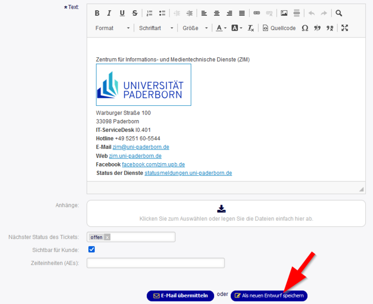This screenshot has width=373, height=304.
Task: Open the find magnifier tool
Action: point(339,13)
